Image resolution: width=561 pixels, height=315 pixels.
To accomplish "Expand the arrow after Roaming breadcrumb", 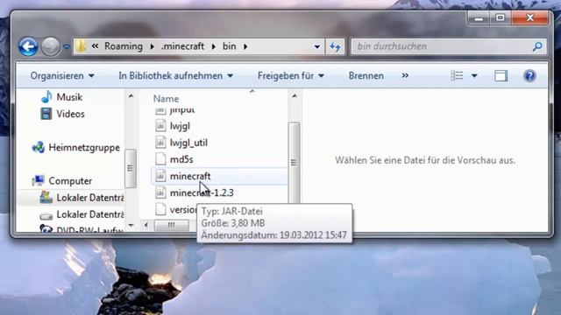I will tap(152, 46).
